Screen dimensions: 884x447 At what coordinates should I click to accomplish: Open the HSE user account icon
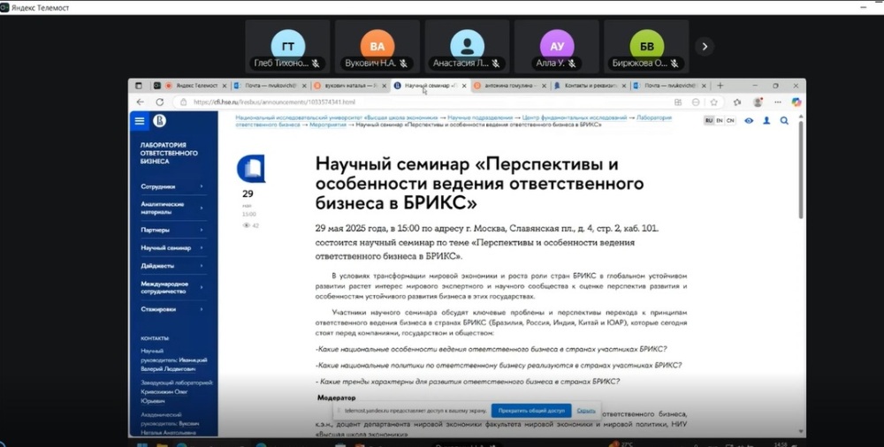point(766,121)
